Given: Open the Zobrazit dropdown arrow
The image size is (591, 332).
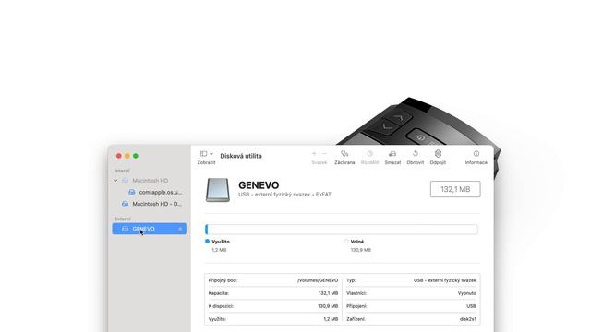Looking at the screenshot, I should tap(211, 154).
